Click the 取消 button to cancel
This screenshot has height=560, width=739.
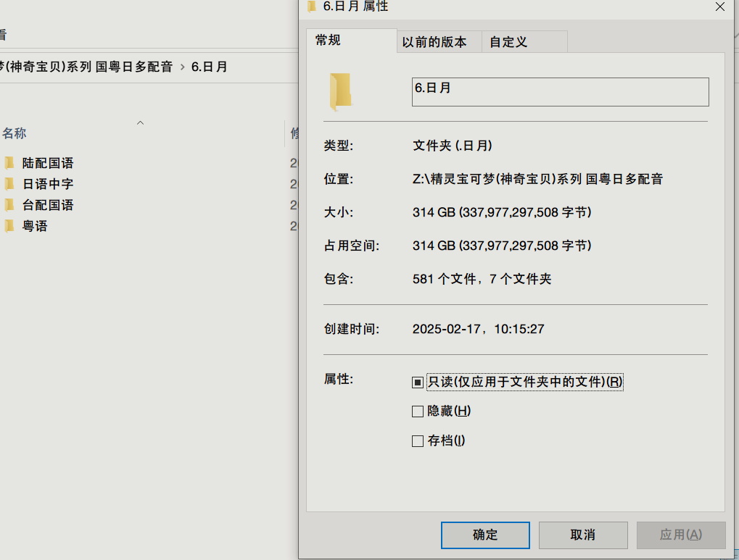coord(583,535)
